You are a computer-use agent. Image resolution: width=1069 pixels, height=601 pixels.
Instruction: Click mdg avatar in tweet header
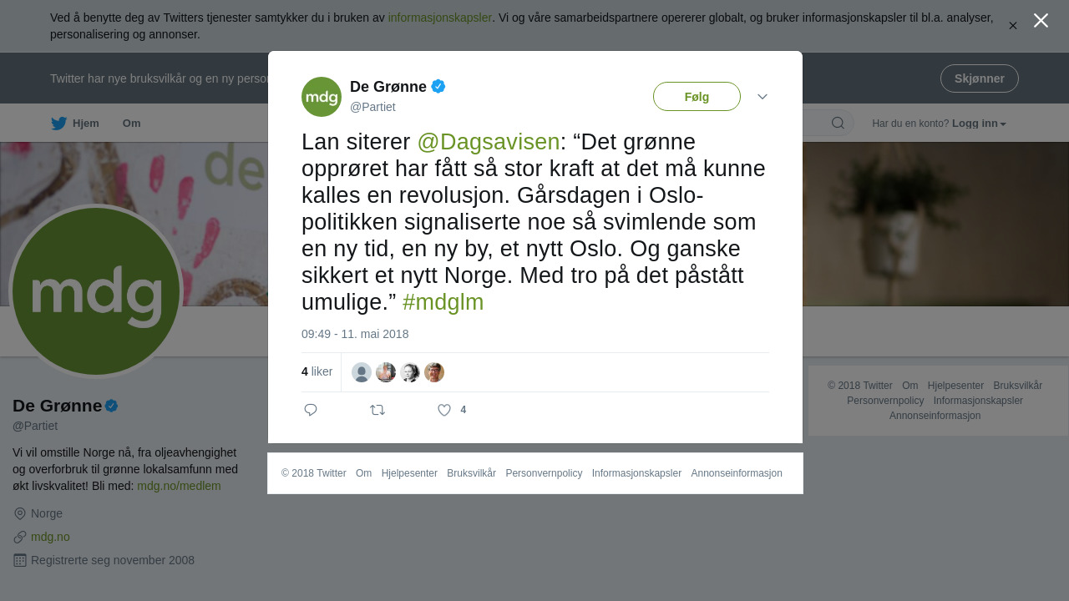click(322, 97)
